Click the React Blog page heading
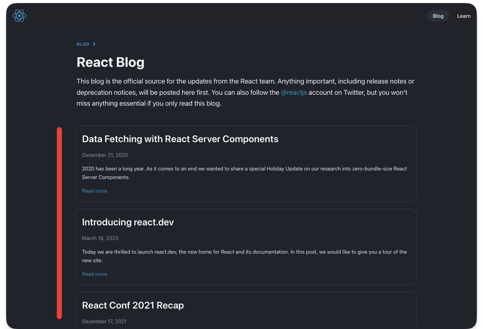 111,62
